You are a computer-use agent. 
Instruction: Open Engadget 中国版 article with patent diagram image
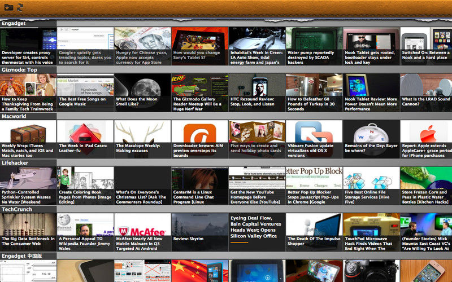click(x=28, y=271)
